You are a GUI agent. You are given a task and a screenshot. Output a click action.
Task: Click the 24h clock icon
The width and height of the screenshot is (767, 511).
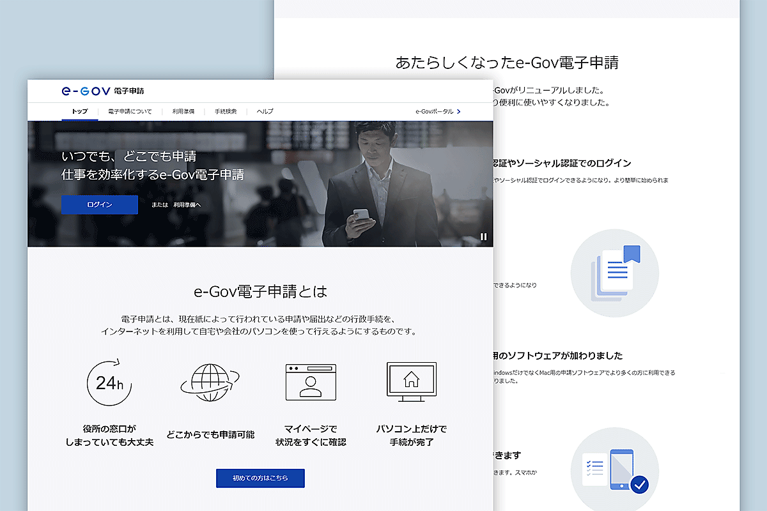click(109, 383)
